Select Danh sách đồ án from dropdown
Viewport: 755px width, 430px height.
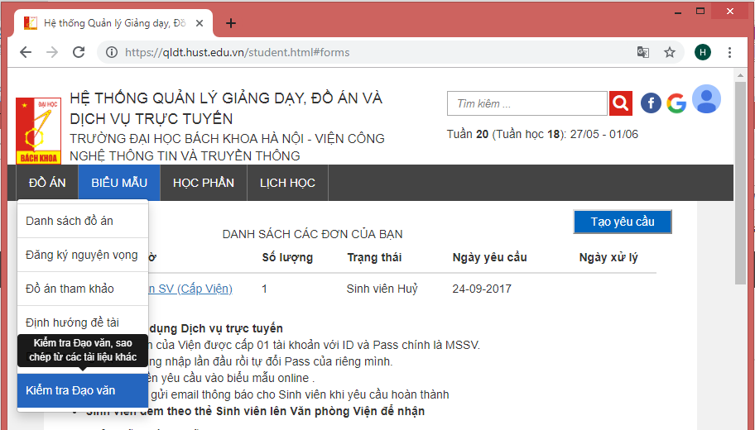pyautogui.click(x=70, y=221)
